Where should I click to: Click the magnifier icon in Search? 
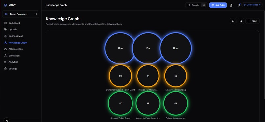[x=189, y=5]
